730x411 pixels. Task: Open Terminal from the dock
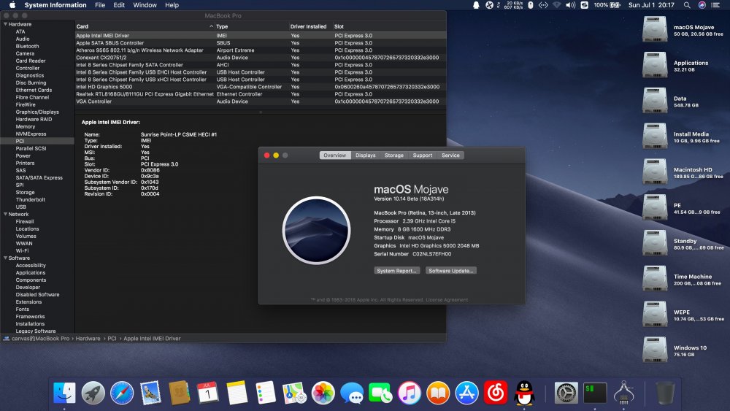click(x=595, y=393)
